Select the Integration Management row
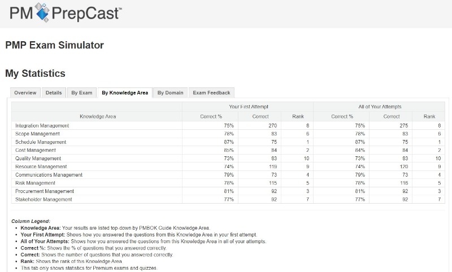The height and width of the screenshot is (272, 452). (x=228, y=125)
